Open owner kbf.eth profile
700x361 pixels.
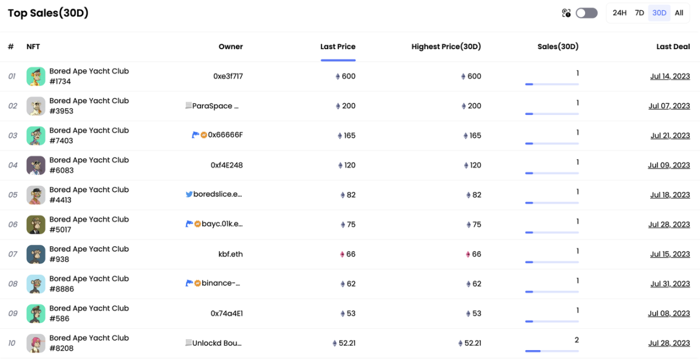(230, 254)
